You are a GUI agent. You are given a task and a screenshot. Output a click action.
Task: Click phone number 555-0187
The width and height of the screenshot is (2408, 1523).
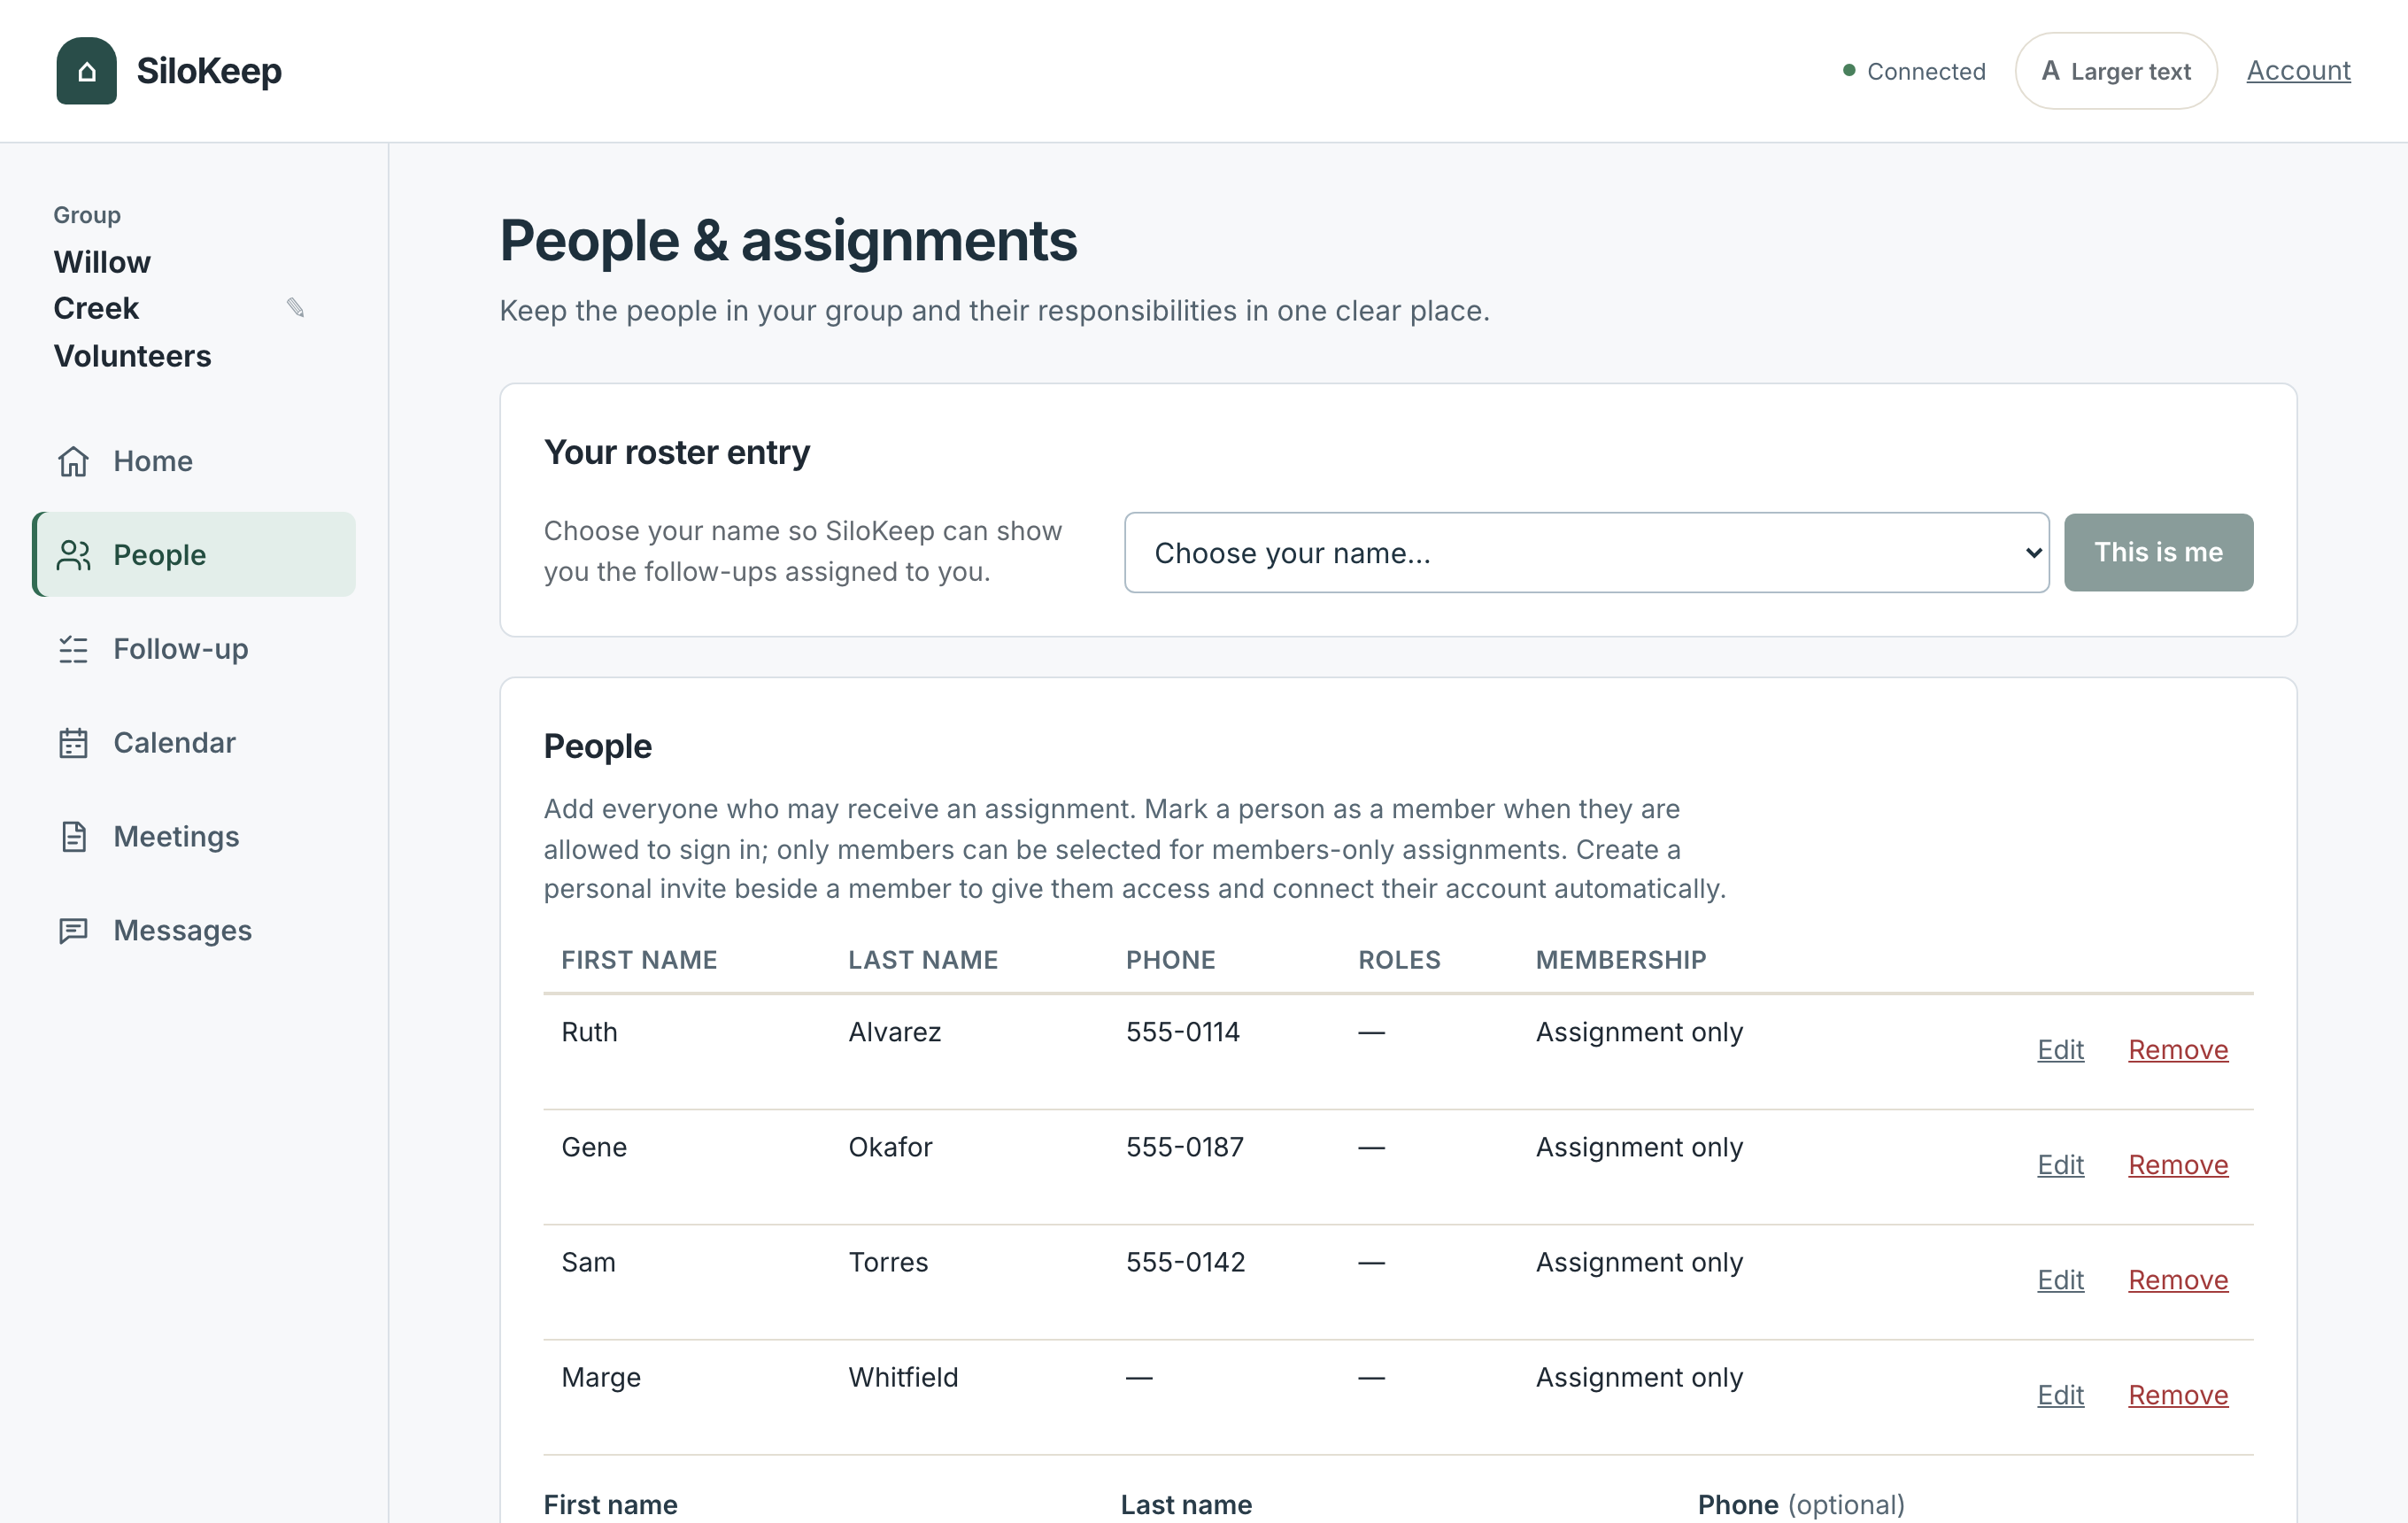tap(1185, 1147)
